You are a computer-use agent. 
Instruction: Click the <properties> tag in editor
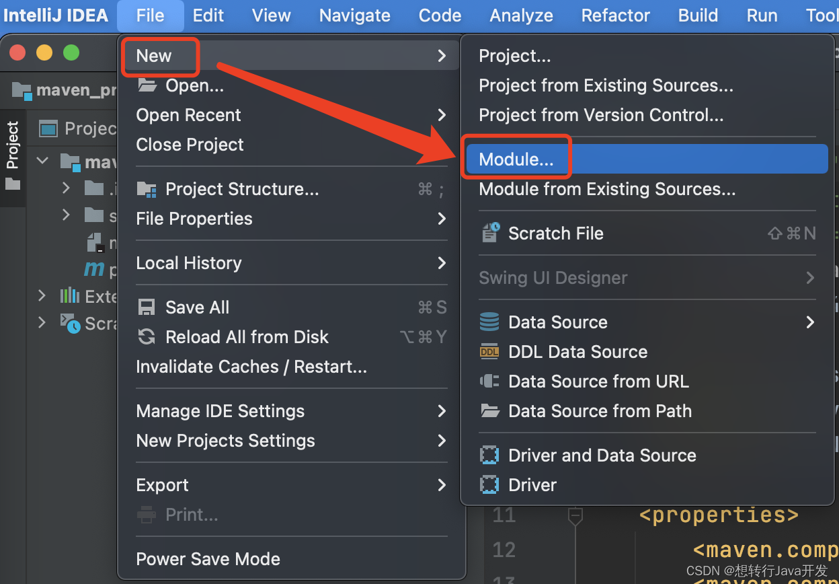(719, 515)
